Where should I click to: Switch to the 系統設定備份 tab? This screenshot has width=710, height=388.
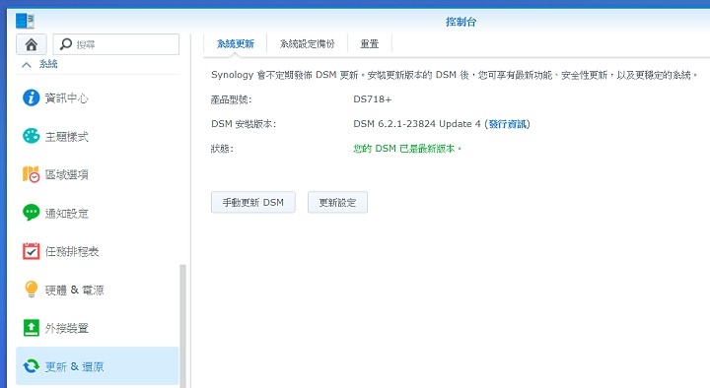[307, 44]
